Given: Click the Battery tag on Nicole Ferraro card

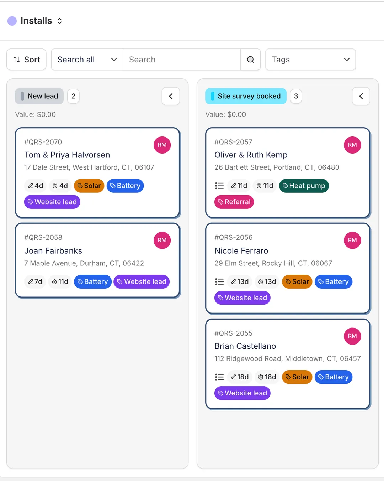Looking at the screenshot, I should [x=334, y=281].
